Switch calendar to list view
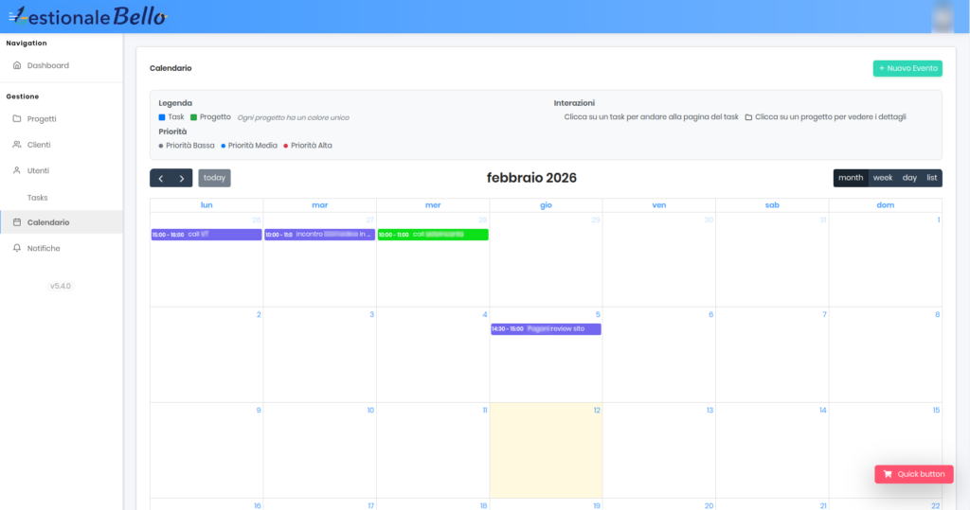970x510 pixels. click(931, 178)
